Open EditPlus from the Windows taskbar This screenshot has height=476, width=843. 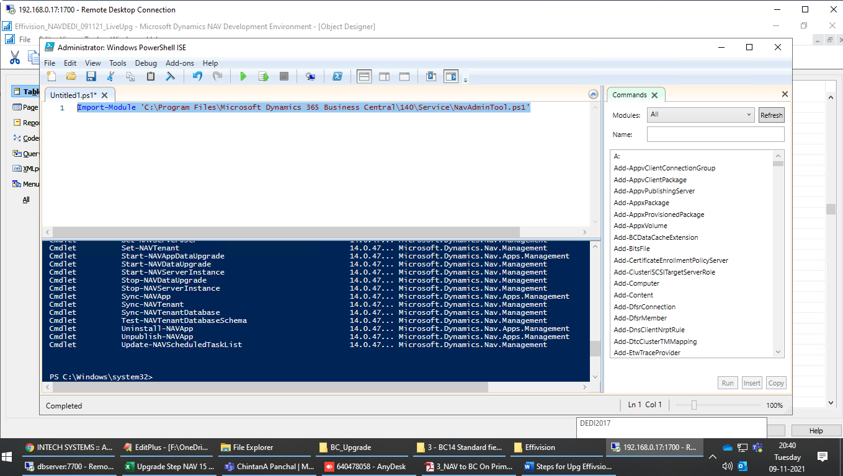click(166, 447)
